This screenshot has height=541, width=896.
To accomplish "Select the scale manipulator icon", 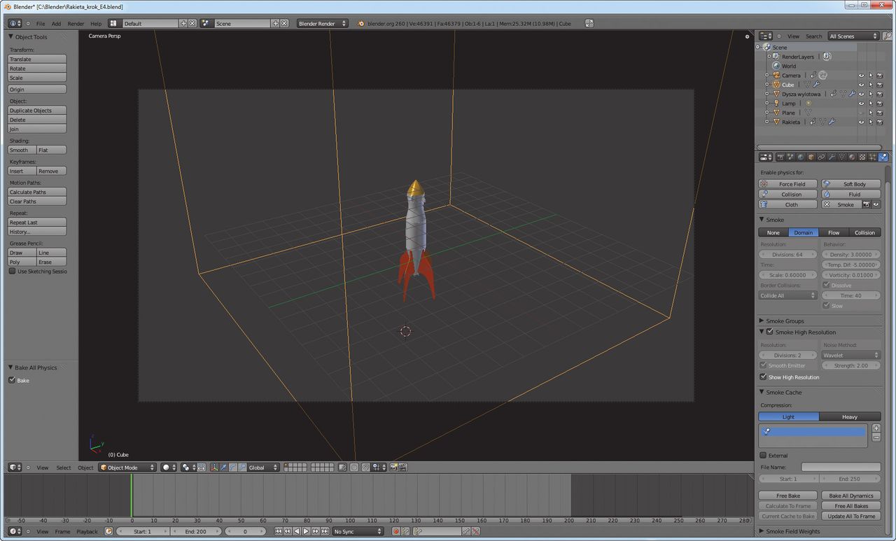I will tap(243, 468).
